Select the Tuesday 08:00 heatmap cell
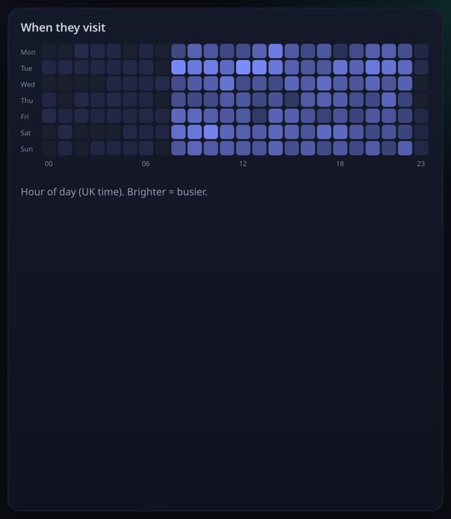 click(178, 67)
